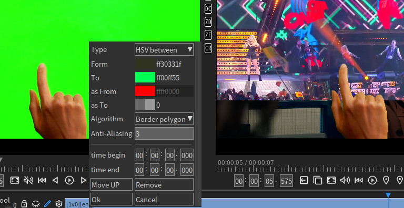The width and height of the screenshot is (404, 208).
Task: Toggle track visibility eye icon
Action: (36, 204)
